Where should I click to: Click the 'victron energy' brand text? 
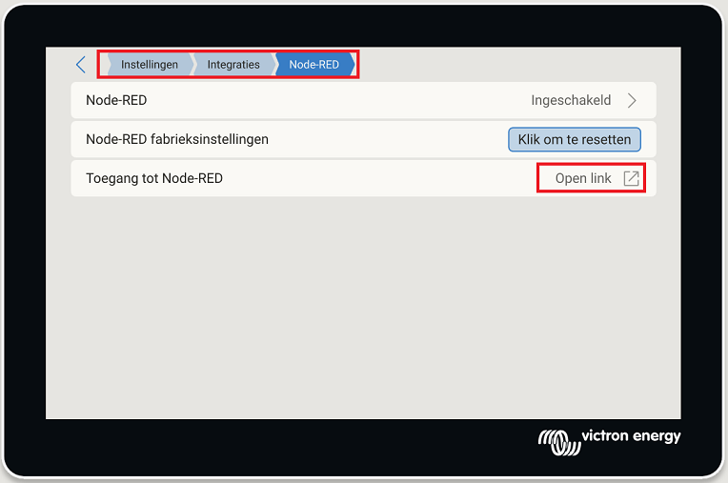click(631, 437)
